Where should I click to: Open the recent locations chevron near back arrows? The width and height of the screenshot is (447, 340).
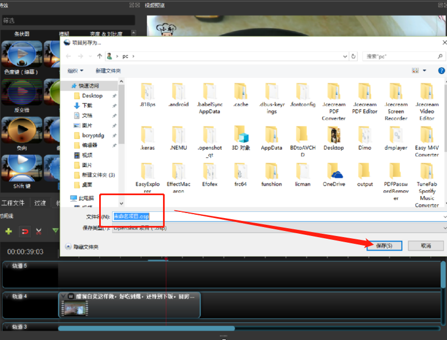click(90, 56)
